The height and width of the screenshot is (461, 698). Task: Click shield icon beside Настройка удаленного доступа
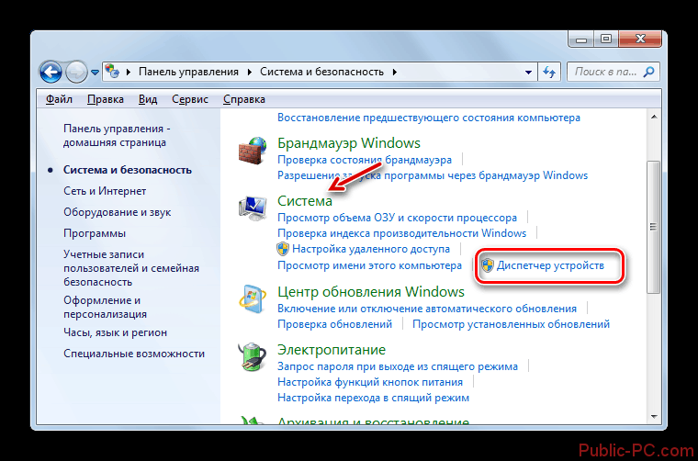[283, 249]
